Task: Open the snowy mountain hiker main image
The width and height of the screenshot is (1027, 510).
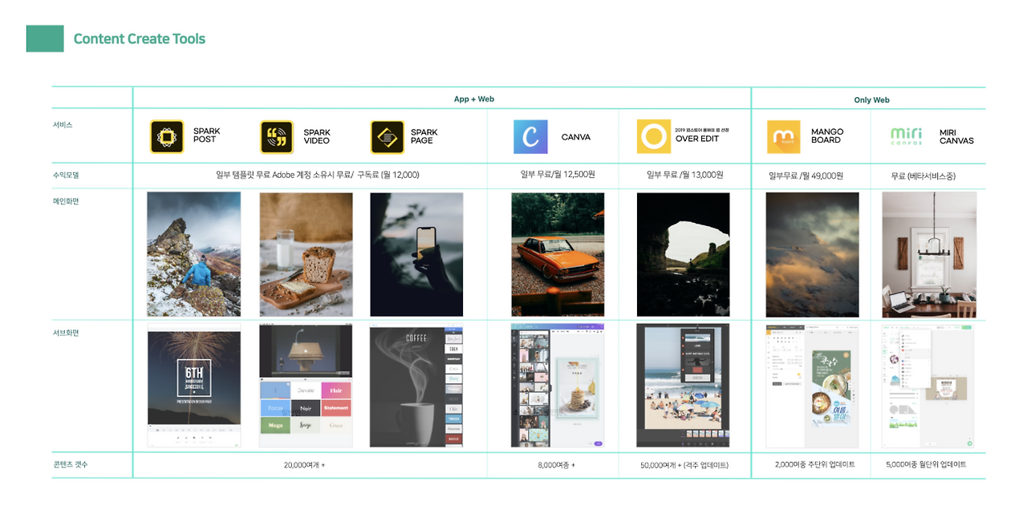Action: pyautogui.click(x=194, y=254)
